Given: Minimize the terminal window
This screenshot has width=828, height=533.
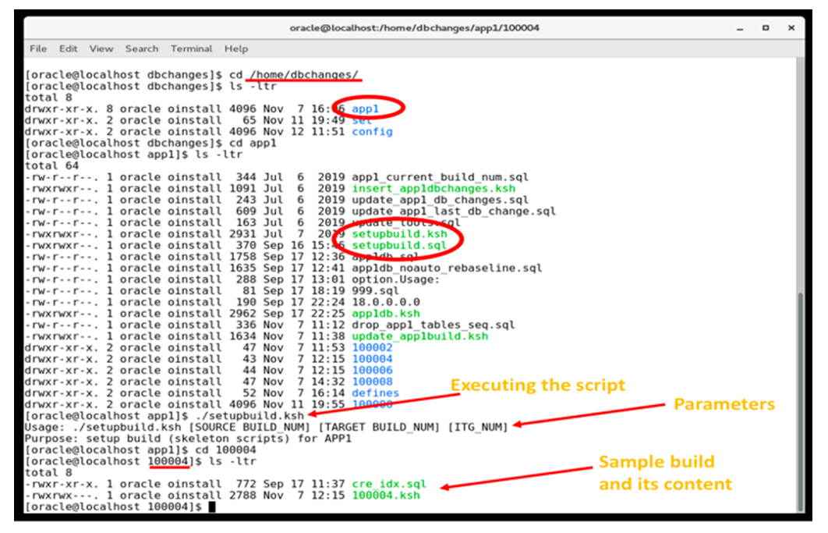Looking at the screenshot, I should [739, 28].
